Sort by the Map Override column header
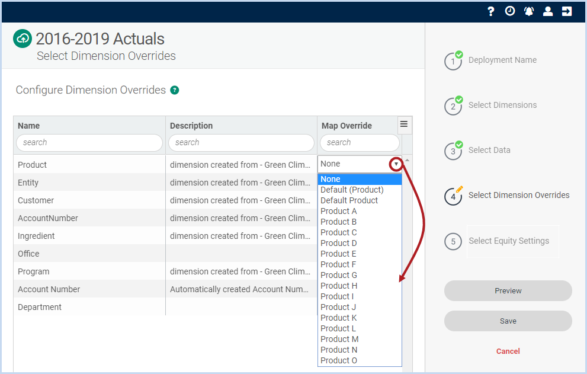 347,126
